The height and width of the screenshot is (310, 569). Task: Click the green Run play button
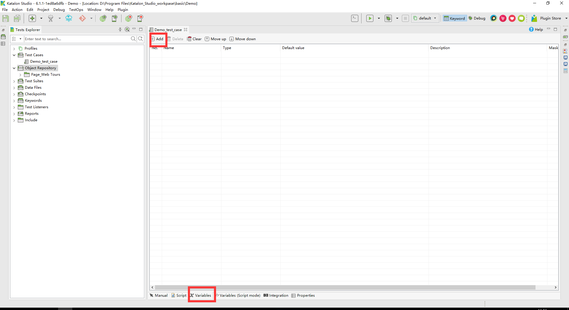pos(370,18)
